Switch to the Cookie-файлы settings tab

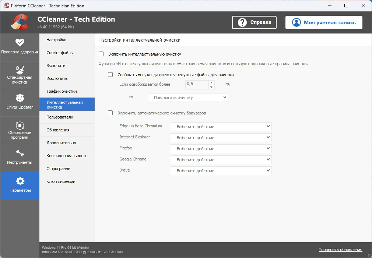click(67, 53)
